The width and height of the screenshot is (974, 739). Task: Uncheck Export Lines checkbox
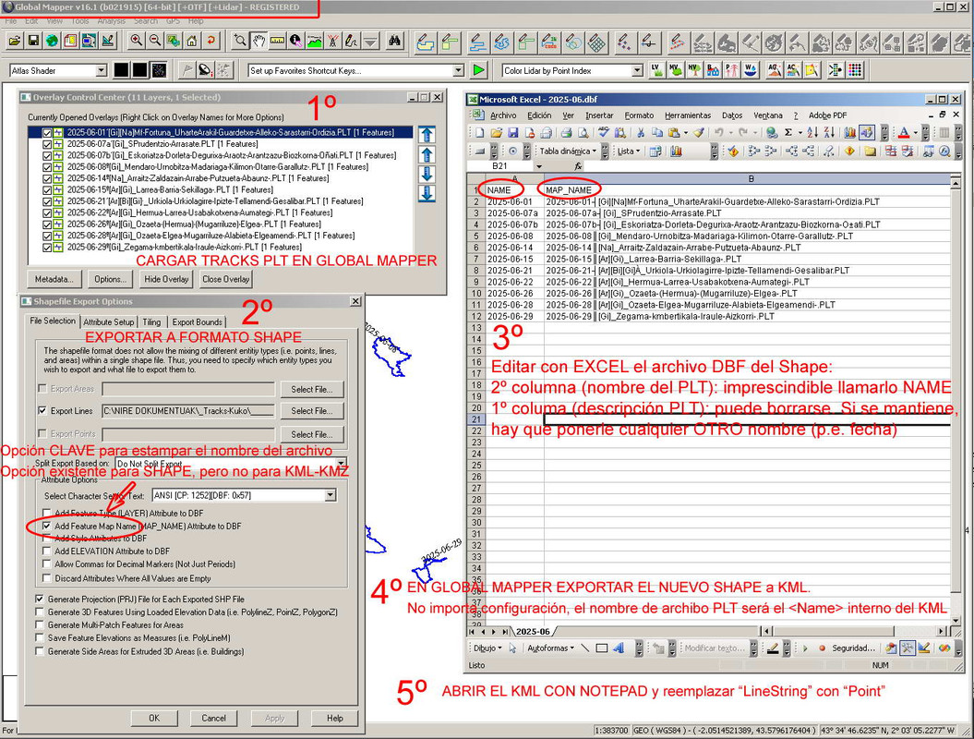pyautogui.click(x=42, y=411)
